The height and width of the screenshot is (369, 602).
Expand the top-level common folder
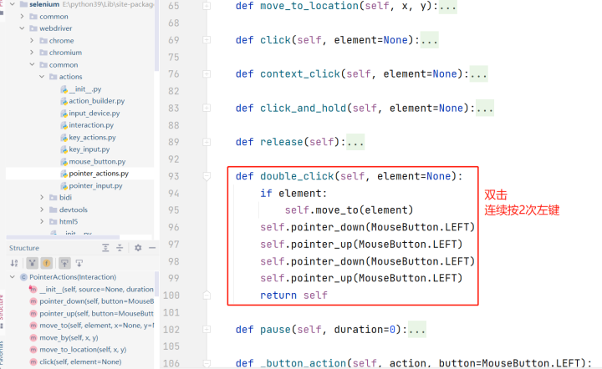pos(22,16)
